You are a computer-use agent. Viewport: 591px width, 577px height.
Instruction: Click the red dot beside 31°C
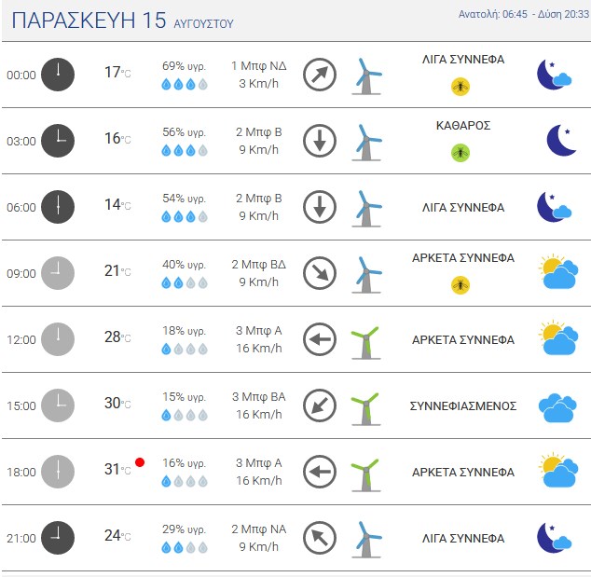[x=140, y=462]
